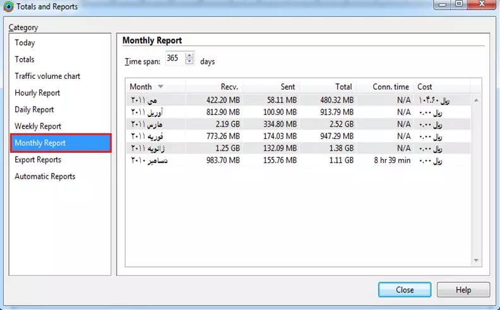500x310 pixels.
Task: Select the row with 8 hr 39 min
Action: click(x=297, y=160)
